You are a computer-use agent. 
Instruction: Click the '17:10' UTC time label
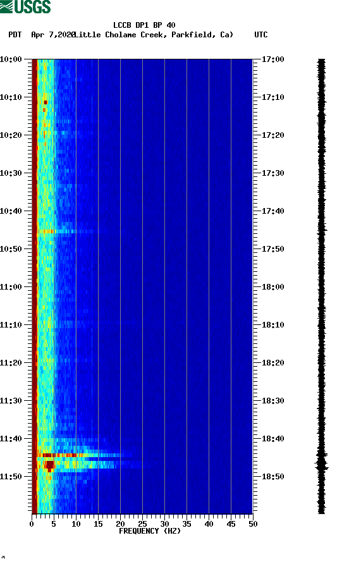[272, 97]
